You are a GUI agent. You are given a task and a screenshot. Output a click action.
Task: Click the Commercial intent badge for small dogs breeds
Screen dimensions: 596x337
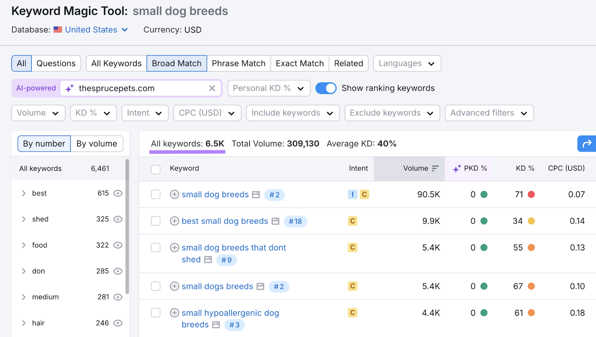tap(352, 286)
